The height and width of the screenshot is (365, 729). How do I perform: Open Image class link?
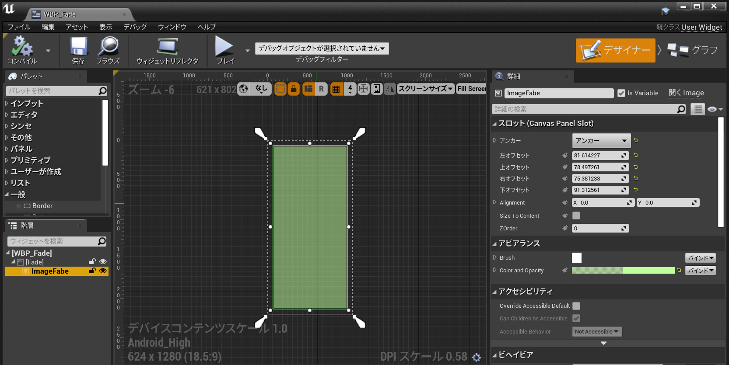(687, 93)
